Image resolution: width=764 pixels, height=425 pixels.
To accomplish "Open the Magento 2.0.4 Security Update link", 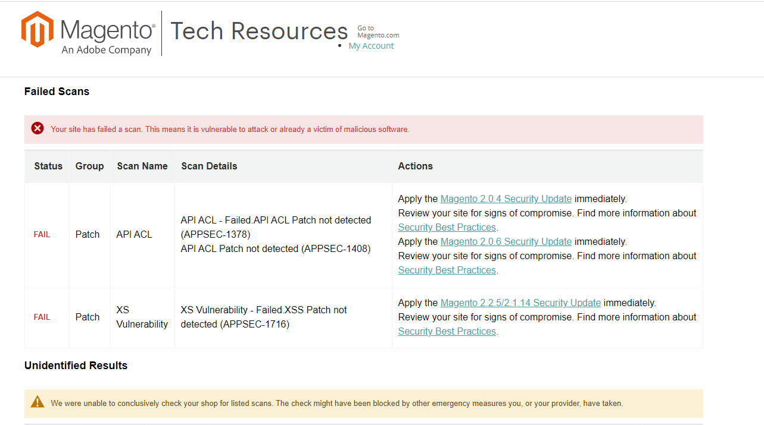I will tap(506, 199).
